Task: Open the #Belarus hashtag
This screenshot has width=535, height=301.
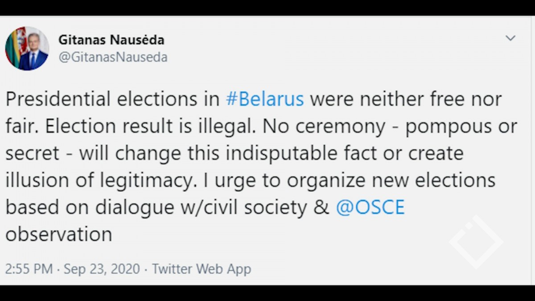Action: tap(265, 99)
